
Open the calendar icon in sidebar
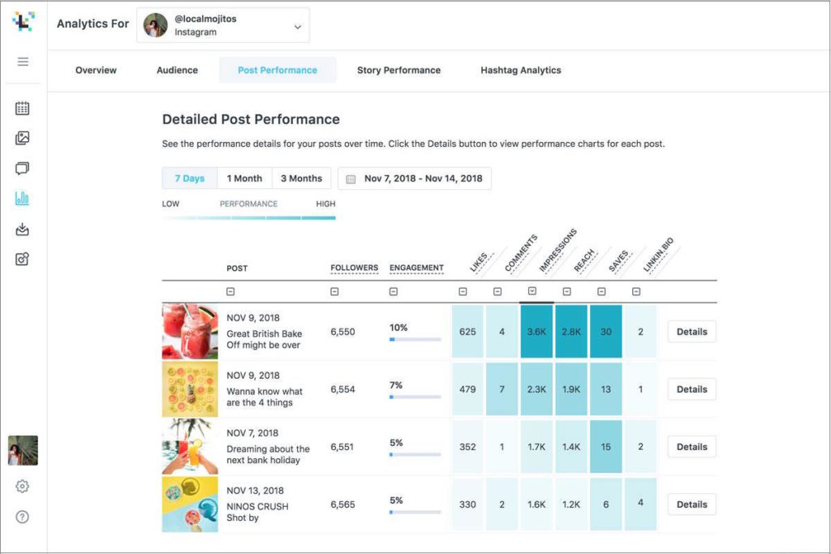point(22,108)
